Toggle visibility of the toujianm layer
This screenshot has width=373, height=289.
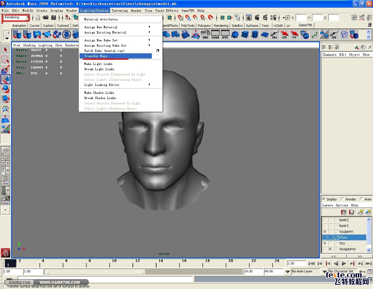click(325, 232)
